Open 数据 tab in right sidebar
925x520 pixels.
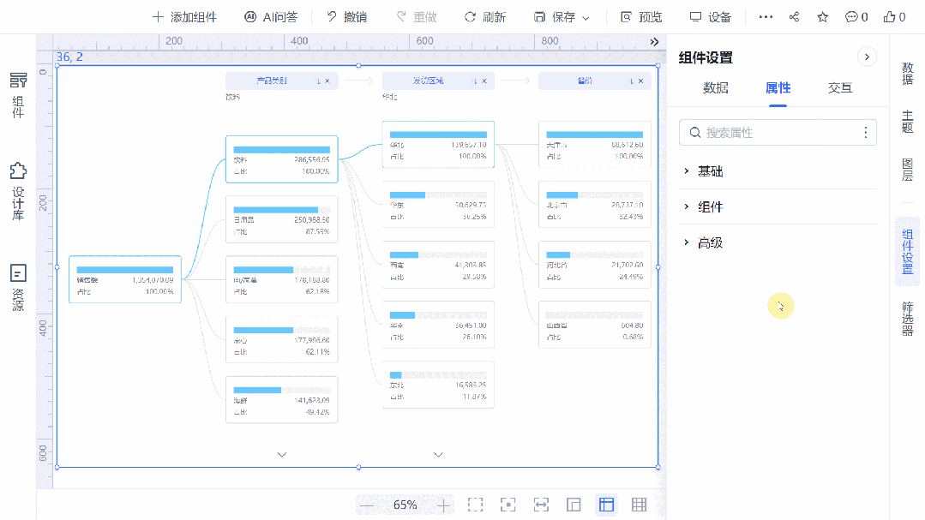tap(907, 74)
